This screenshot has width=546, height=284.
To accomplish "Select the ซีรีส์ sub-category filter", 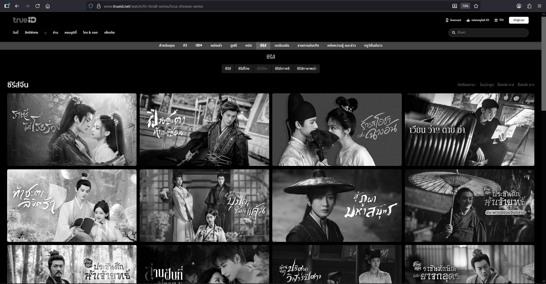I will (228, 69).
